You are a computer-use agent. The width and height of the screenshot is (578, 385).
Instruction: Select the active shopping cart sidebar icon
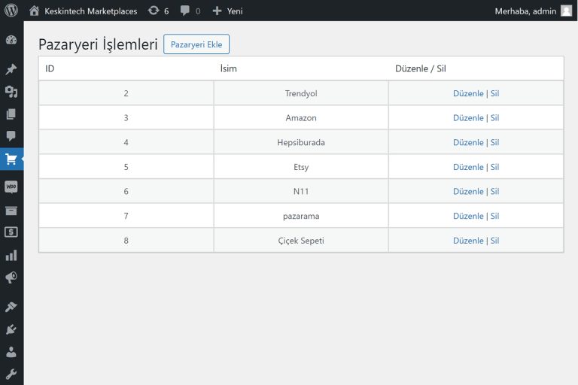coord(11,159)
